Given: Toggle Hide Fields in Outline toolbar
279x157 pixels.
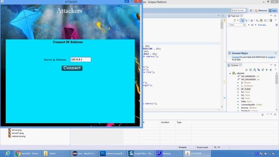Looking at the screenshot, I should (259, 70).
